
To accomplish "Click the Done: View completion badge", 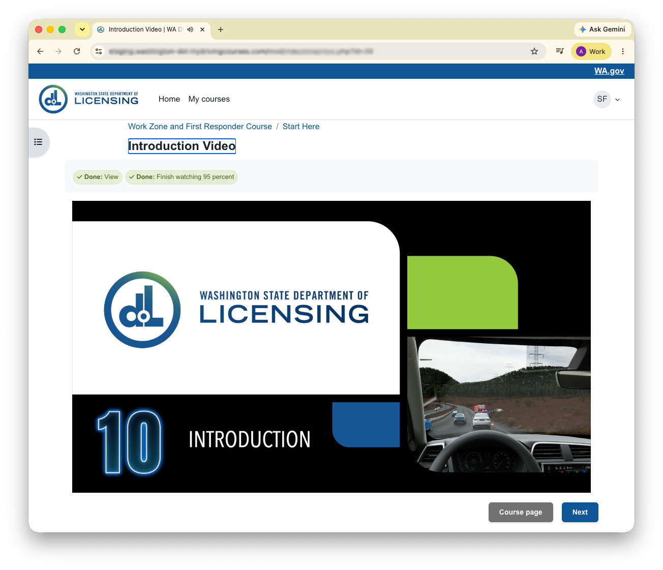I will [x=98, y=177].
